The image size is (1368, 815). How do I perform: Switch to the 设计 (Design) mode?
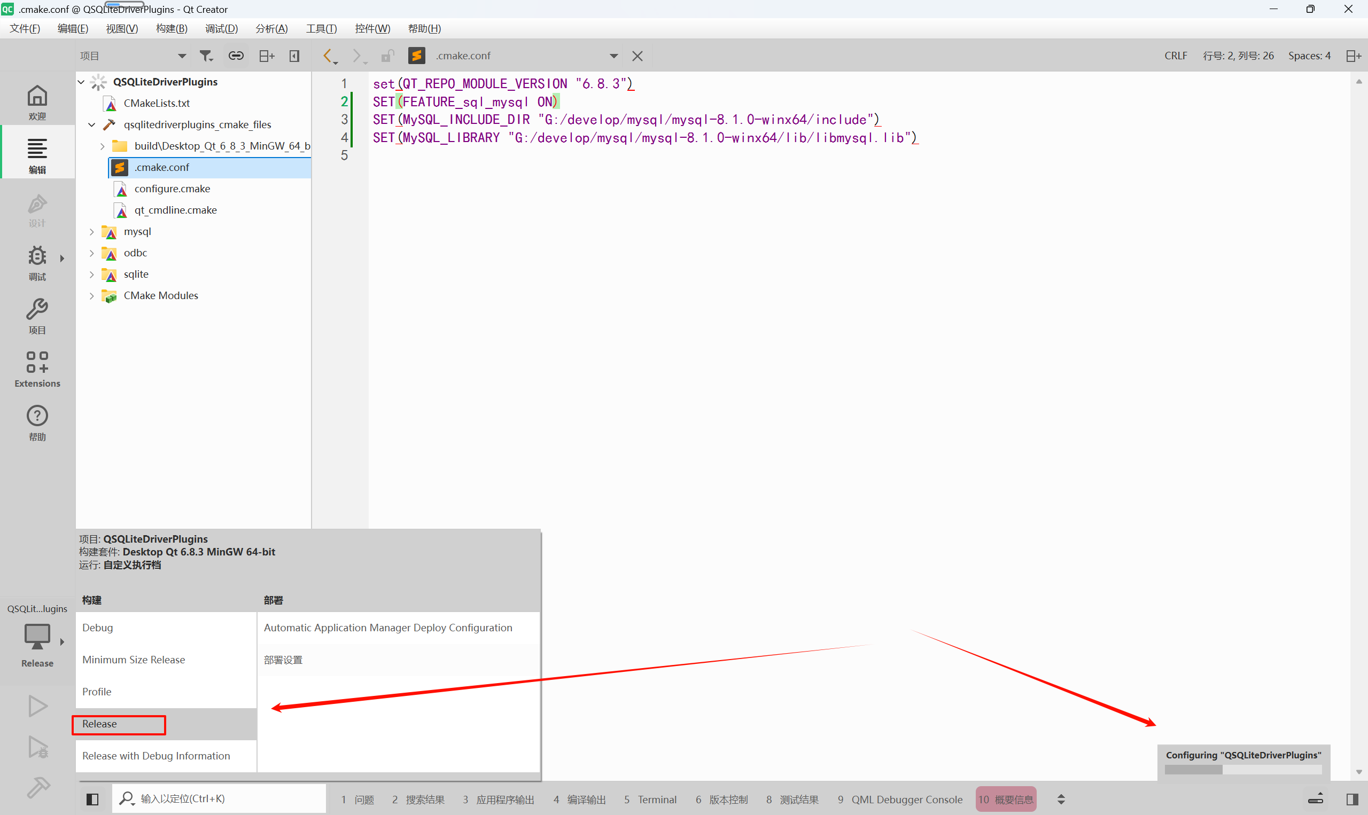tap(37, 210)
